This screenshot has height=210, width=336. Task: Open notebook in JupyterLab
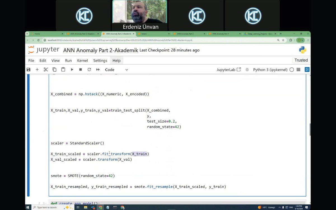(228, 70)
